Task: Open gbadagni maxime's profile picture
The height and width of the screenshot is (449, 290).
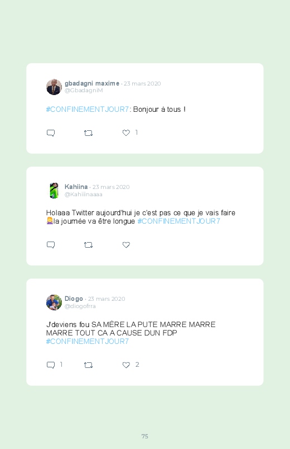Action: coord(54,87)
